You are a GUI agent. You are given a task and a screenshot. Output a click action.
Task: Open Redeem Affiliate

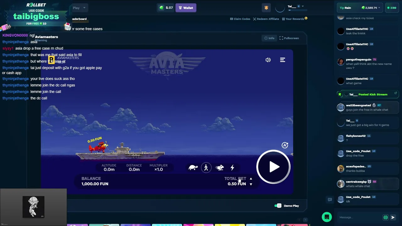[266, 19]
